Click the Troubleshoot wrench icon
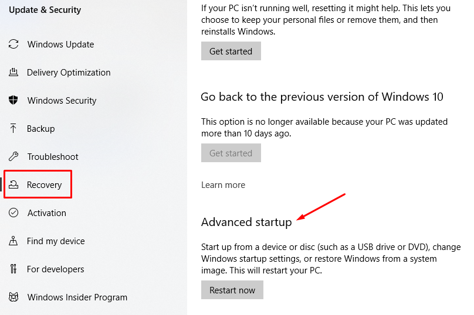 [13, 157]
